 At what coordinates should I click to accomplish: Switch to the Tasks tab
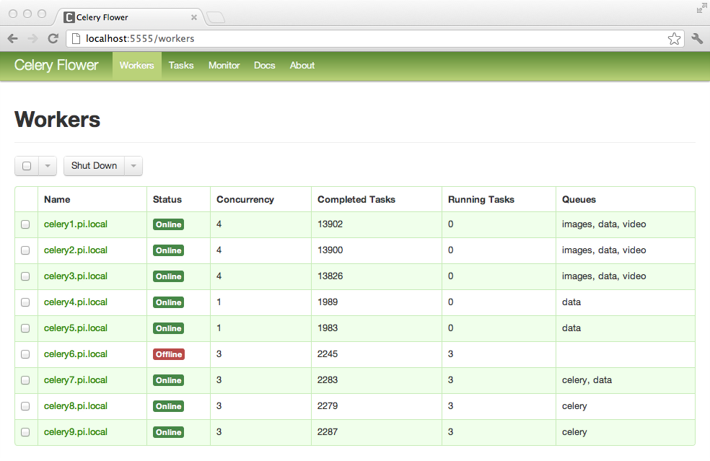[181, 65]
